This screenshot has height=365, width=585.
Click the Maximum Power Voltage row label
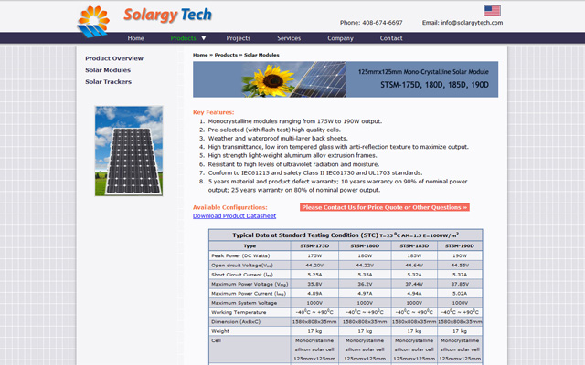[x=250, y=284]
